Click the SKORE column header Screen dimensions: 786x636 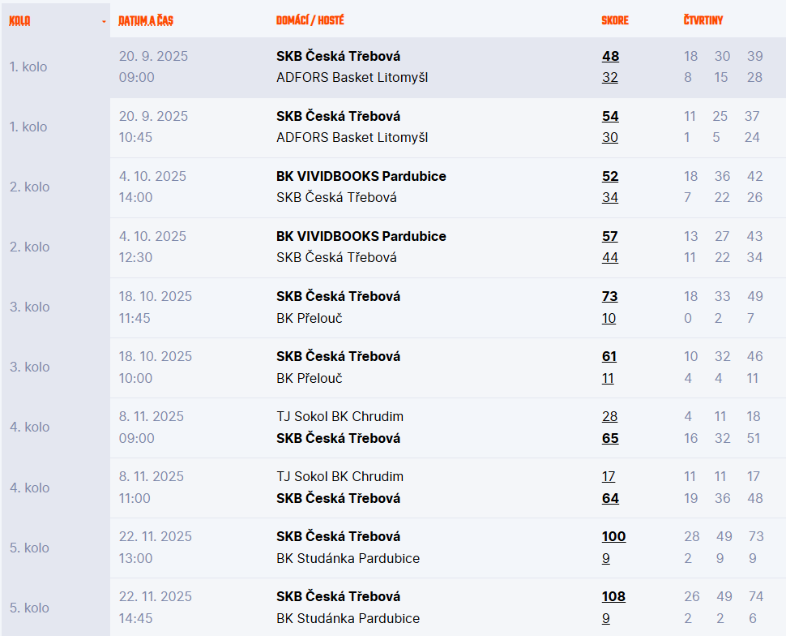[615, 20]
